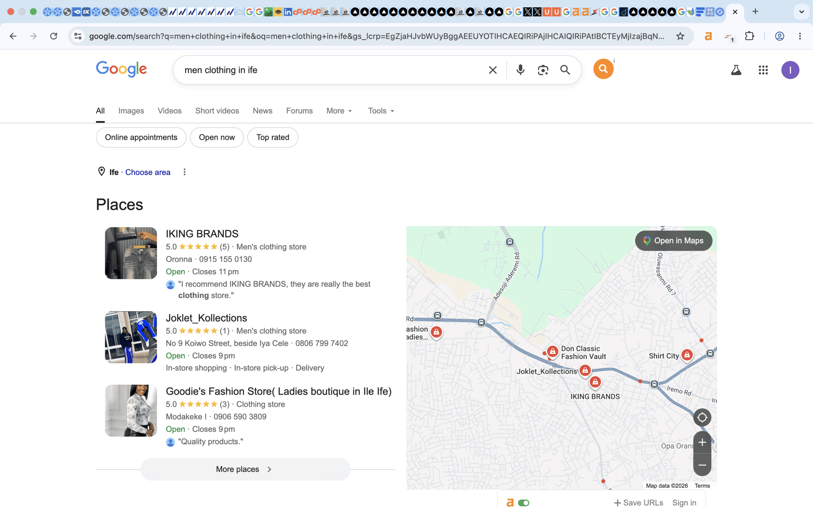Click Save URLs in extension bar
Image resolution: width=813 pixels, height=508 pixels.
coord(639,503)
